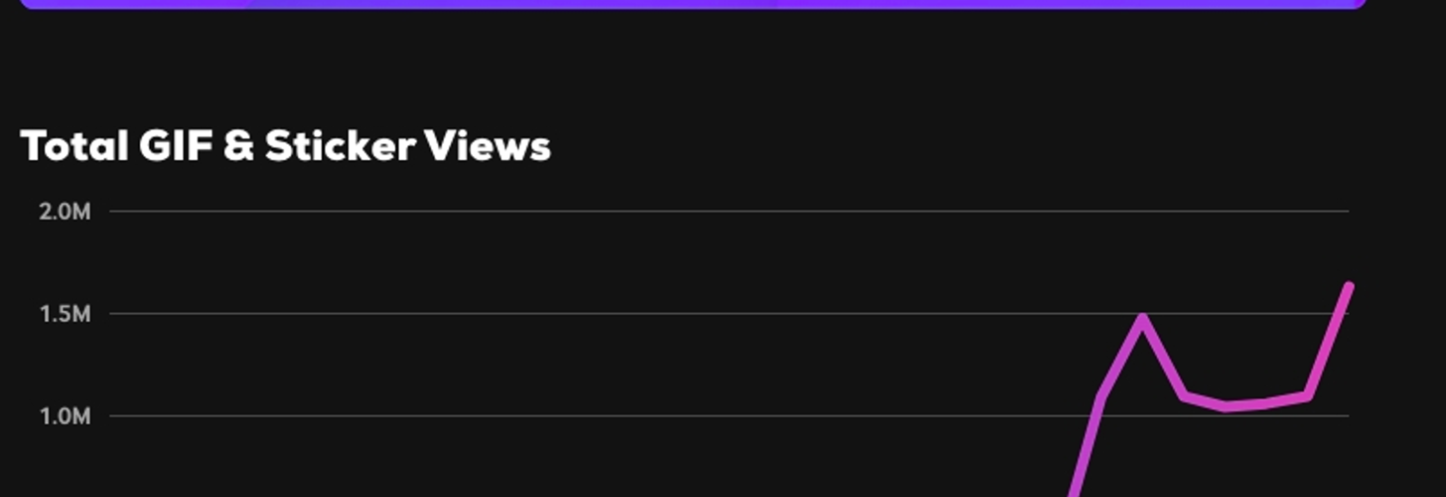The width and height of the screenshot is (1446, 497).
Task: Select the final highest data point on line
Action: tap(1349, 287)
